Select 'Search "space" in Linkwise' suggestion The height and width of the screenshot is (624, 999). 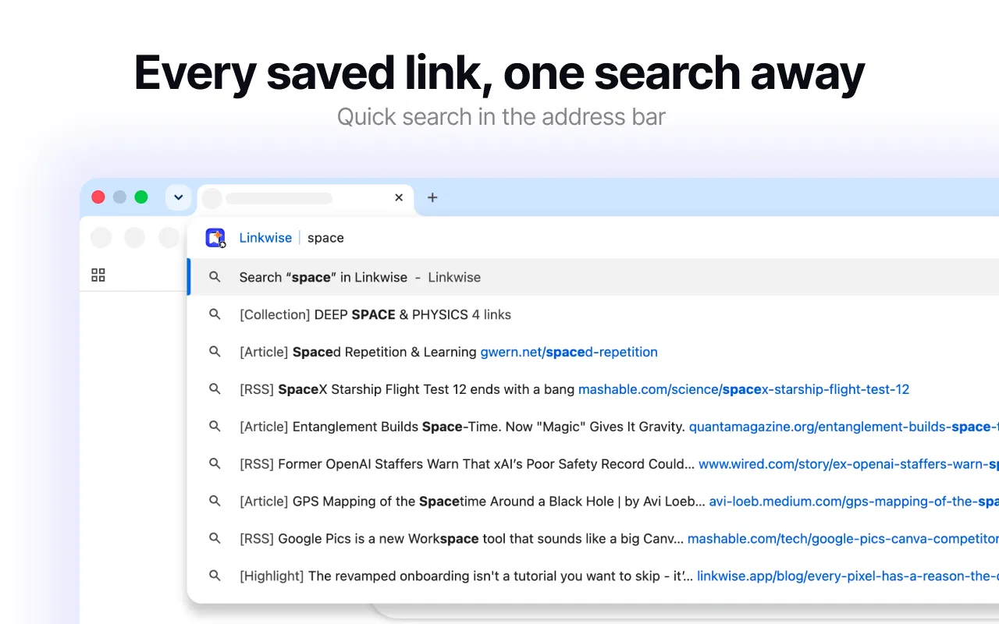pyautogui.click(x=593, y=277)
